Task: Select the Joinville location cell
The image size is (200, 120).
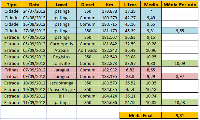Action: point(61,63)
